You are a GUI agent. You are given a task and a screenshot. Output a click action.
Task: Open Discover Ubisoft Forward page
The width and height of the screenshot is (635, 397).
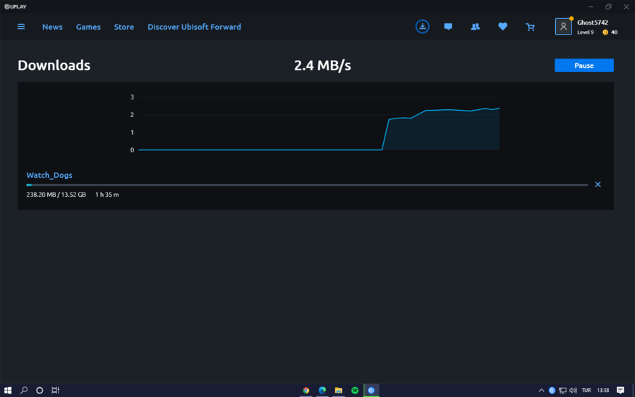[194, 27]
